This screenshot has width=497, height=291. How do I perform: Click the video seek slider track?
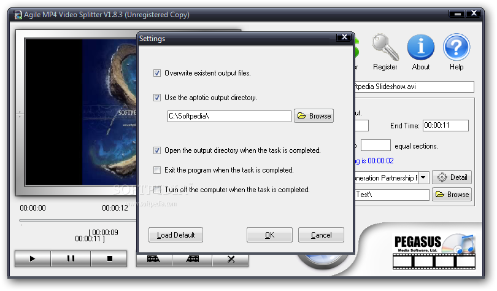(x=78, y=220)
